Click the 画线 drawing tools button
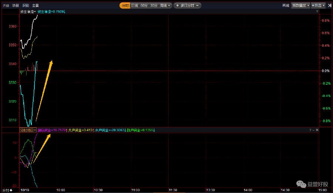333x193 pixels. [x=285, y=6]
